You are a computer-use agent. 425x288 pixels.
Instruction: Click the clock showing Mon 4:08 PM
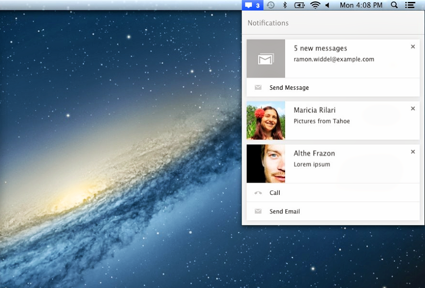pos(361,5)
